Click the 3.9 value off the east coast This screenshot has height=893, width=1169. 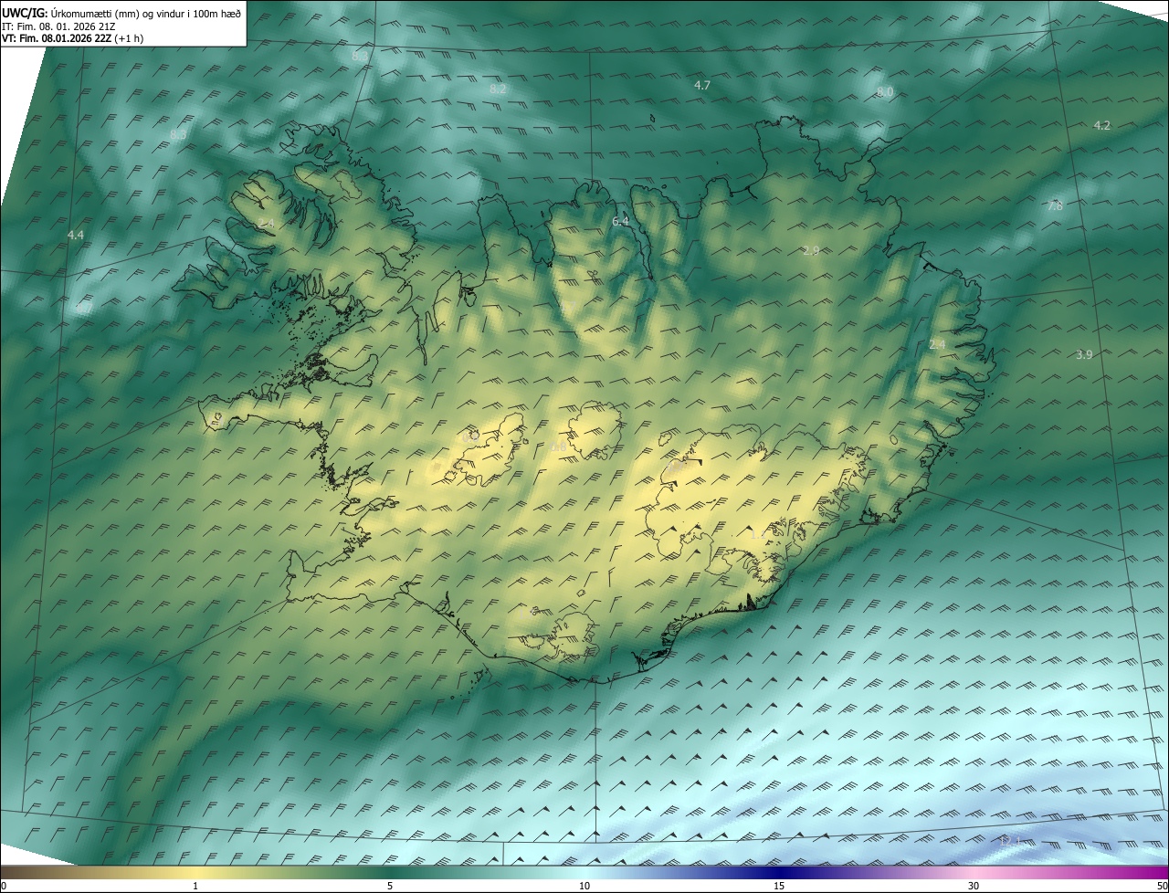coord(1084,354)
